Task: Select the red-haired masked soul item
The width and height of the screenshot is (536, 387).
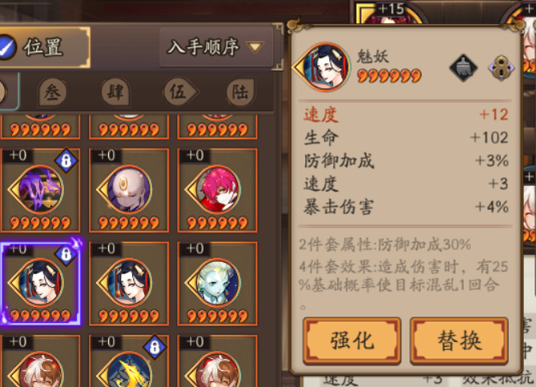Action: point(217,190)
